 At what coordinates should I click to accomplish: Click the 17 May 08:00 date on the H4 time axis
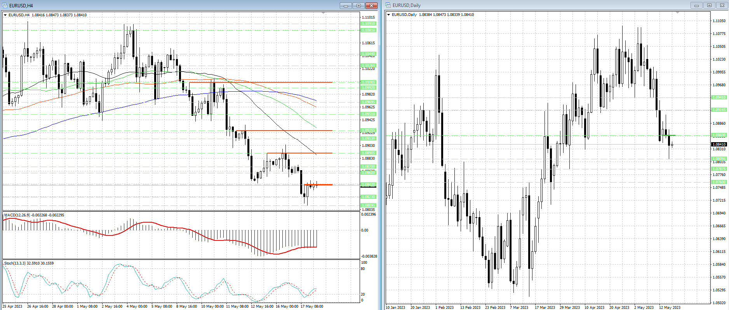312,307
